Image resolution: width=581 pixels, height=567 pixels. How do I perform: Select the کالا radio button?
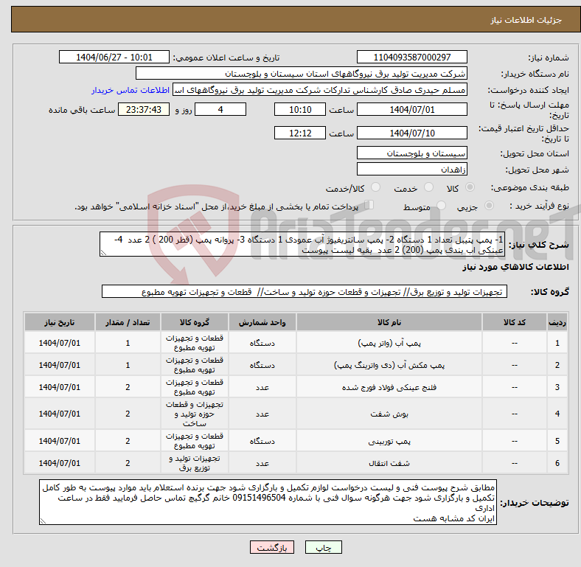470,187
